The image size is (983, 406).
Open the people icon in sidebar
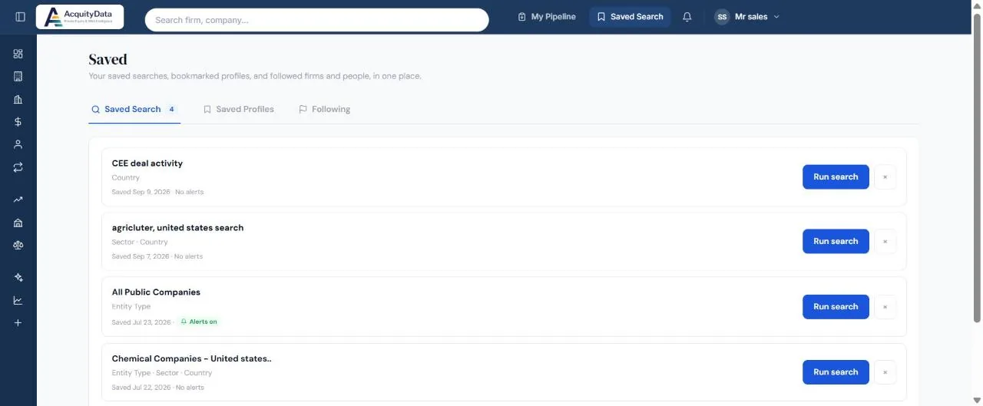[18, 144]
